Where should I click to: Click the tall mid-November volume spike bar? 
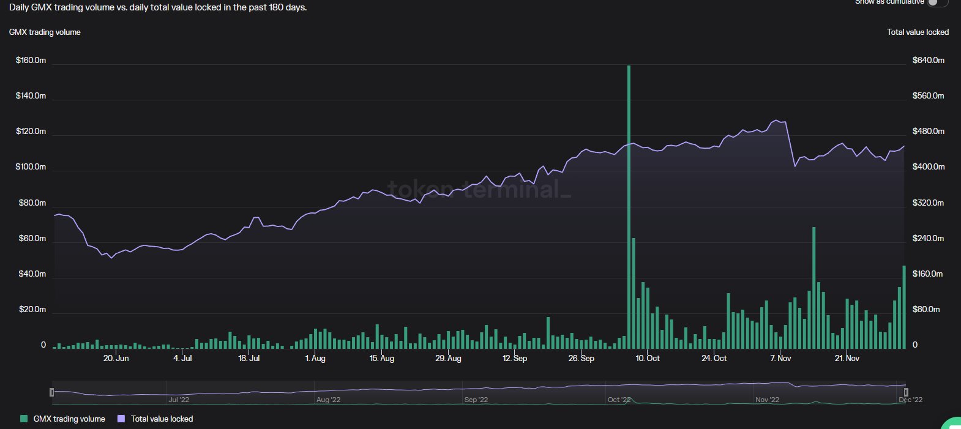(813, 288)
